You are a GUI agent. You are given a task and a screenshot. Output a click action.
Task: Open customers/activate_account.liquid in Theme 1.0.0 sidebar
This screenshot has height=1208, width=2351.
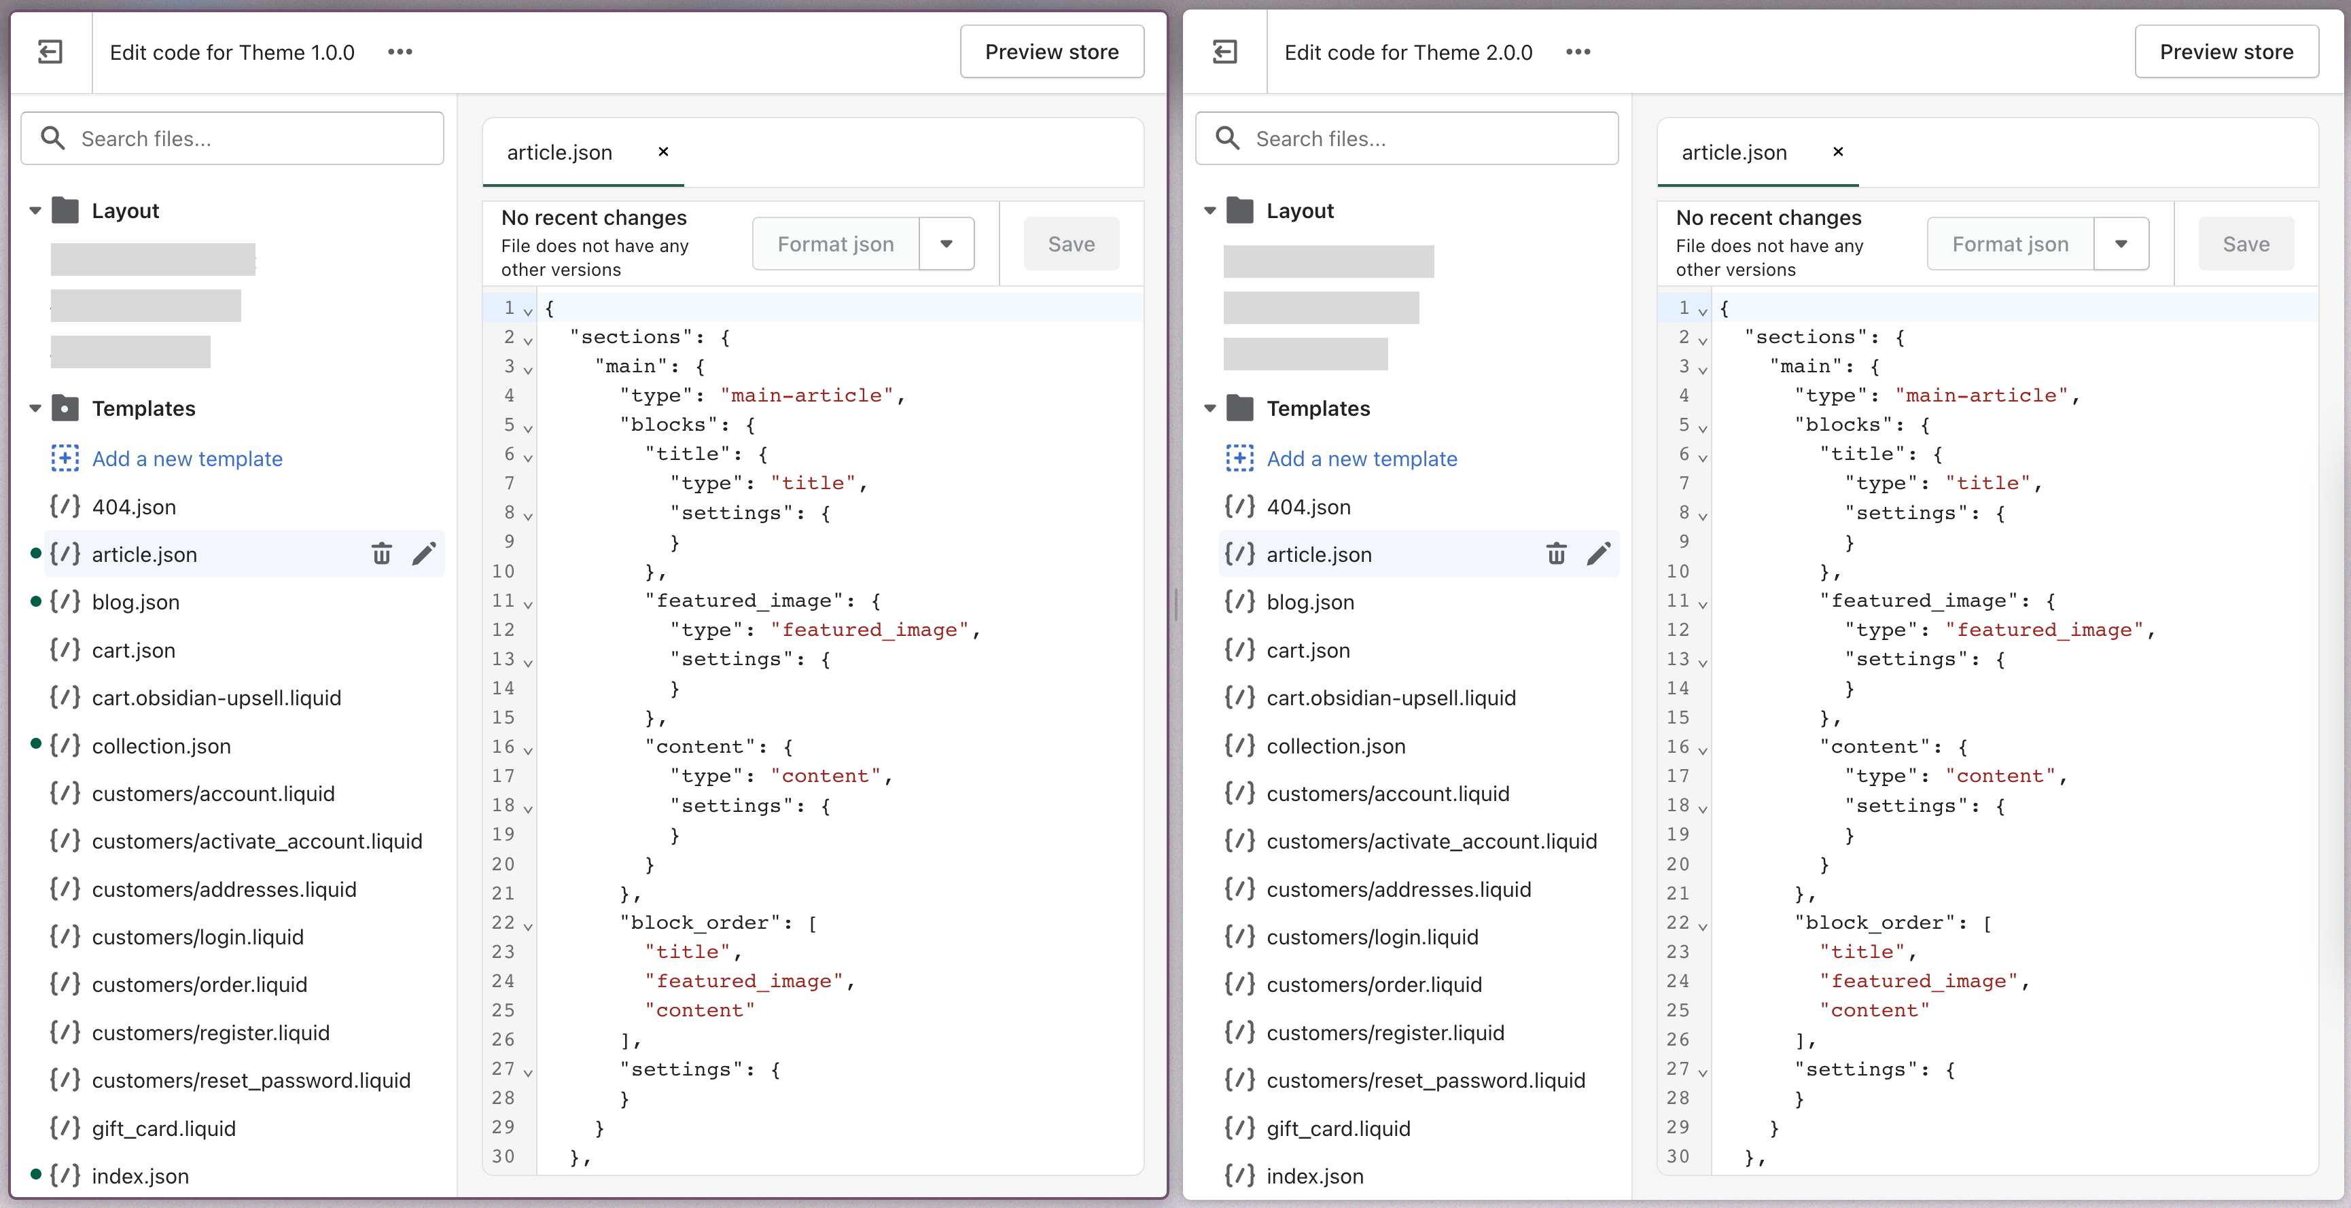[x=258, y=840]
